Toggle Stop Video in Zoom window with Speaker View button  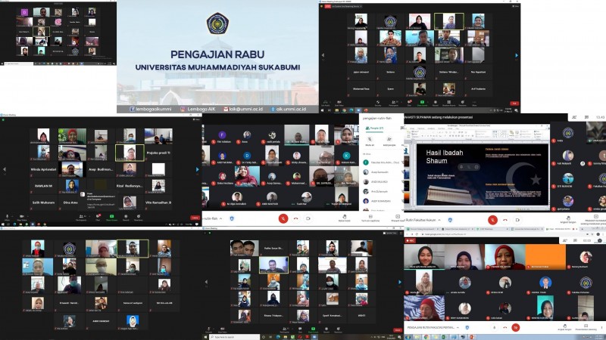click(222, 329)
